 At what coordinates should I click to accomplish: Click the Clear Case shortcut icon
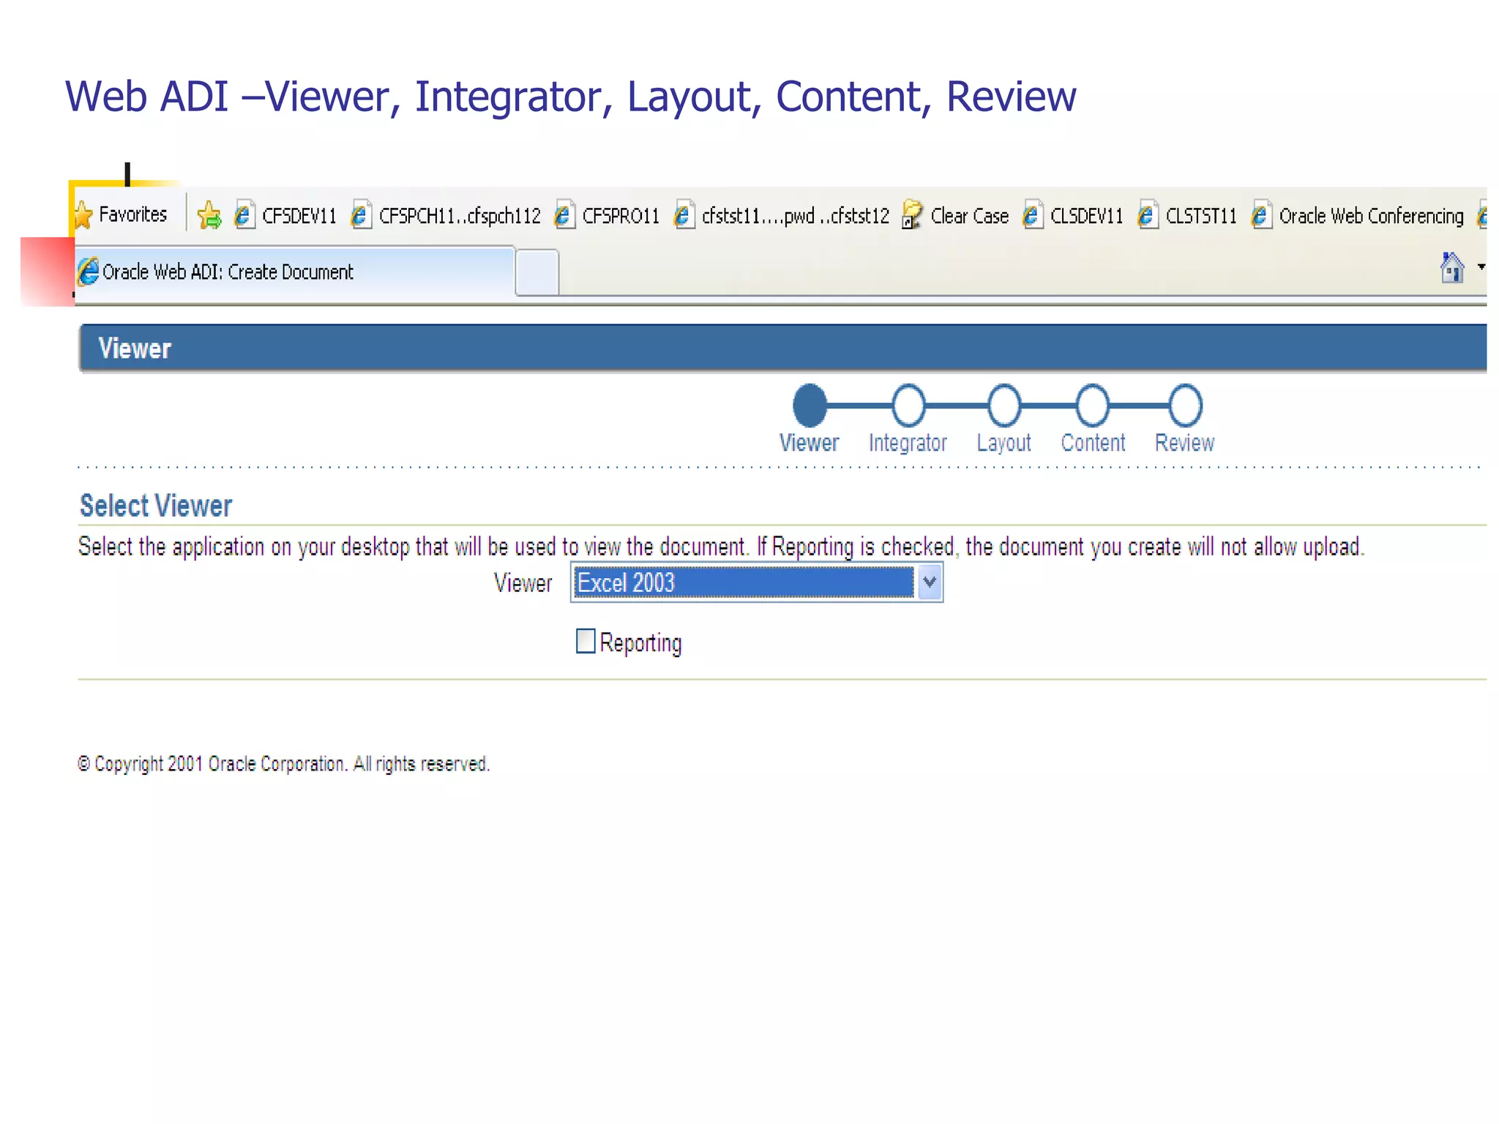pos(912,215)
